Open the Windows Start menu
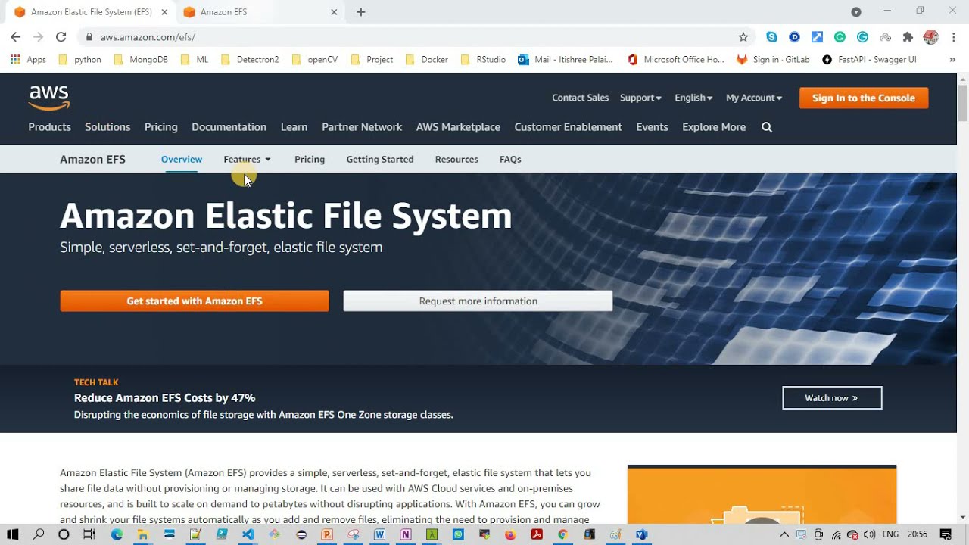The width and height of the screenshot is (969, 545). 12,534
